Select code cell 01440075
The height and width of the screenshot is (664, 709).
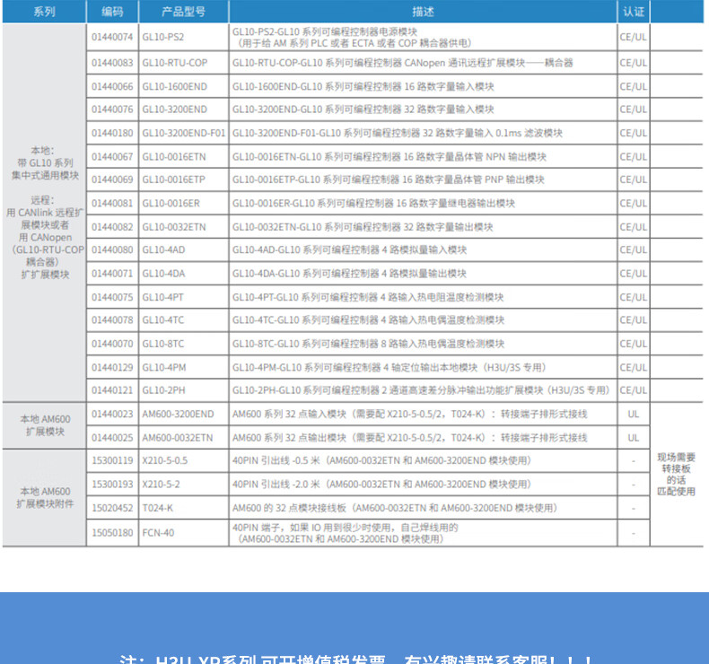pos(112,297)
